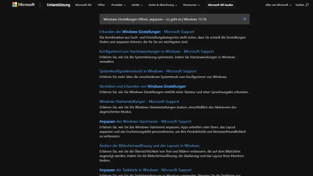Click text 'Erfahren Sie mehr über die verschiedenen Systemtools'
Screen dimensions: 313x176
[163, 77]
